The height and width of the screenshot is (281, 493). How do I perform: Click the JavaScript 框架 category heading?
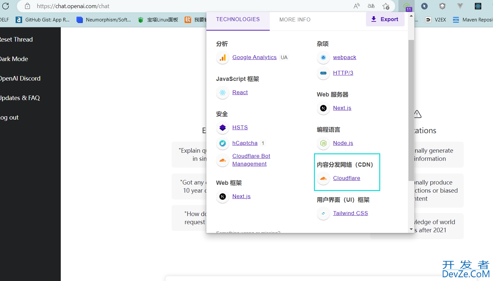[x=238, y=79]
